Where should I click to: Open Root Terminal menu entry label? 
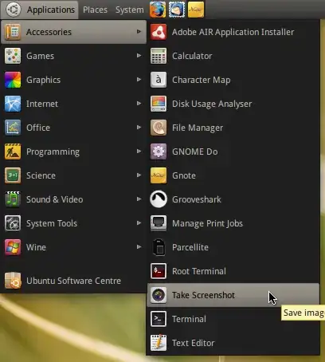coord(199,271)
